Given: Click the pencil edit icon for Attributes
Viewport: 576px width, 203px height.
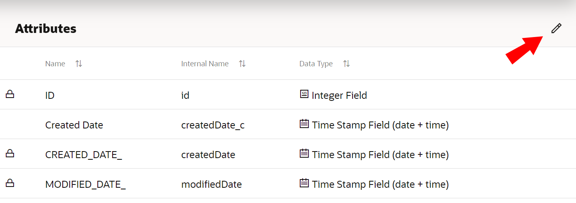Looking at the screenshot, I should coord(556,28).
